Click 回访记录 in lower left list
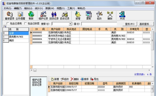Screen dimensions: 156x96 point(37,82)
